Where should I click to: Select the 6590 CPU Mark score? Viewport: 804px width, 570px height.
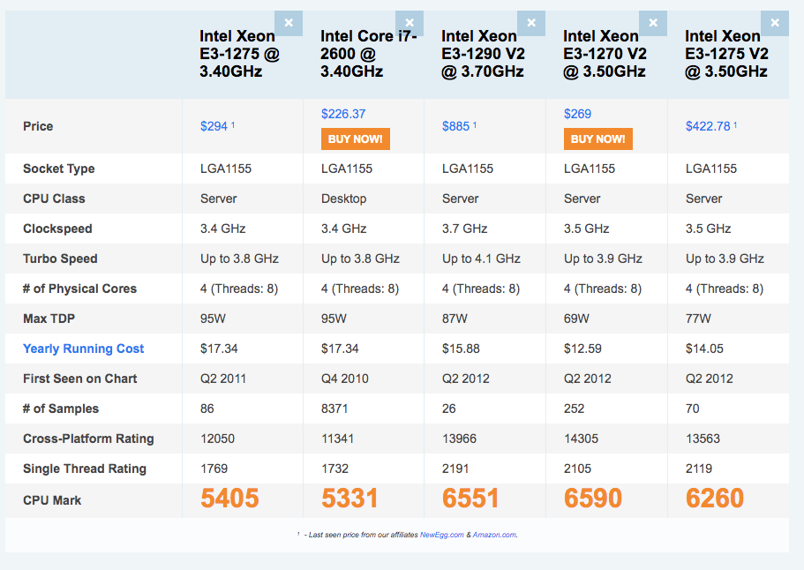pos(593,499)
